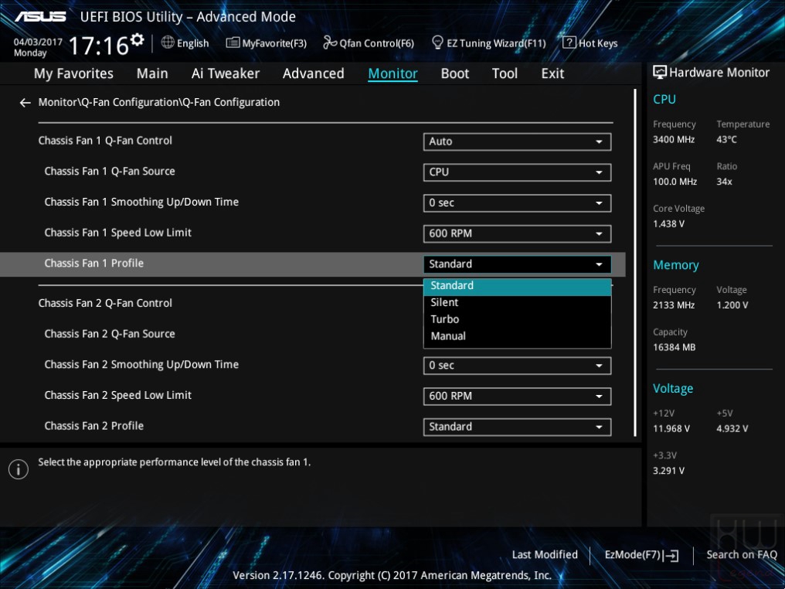Click Last Modified
785x589 pixels.
[545, 555]
